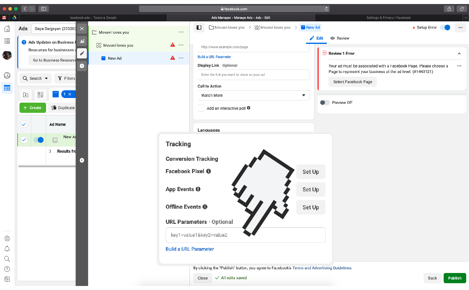The image size is (469, 290).
Task: Click the website URL input field
Action: tap(253, 47)
